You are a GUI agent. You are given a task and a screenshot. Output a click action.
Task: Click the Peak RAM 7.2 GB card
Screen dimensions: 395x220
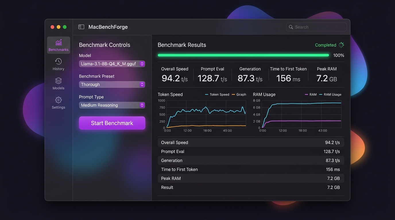(327, 75)
